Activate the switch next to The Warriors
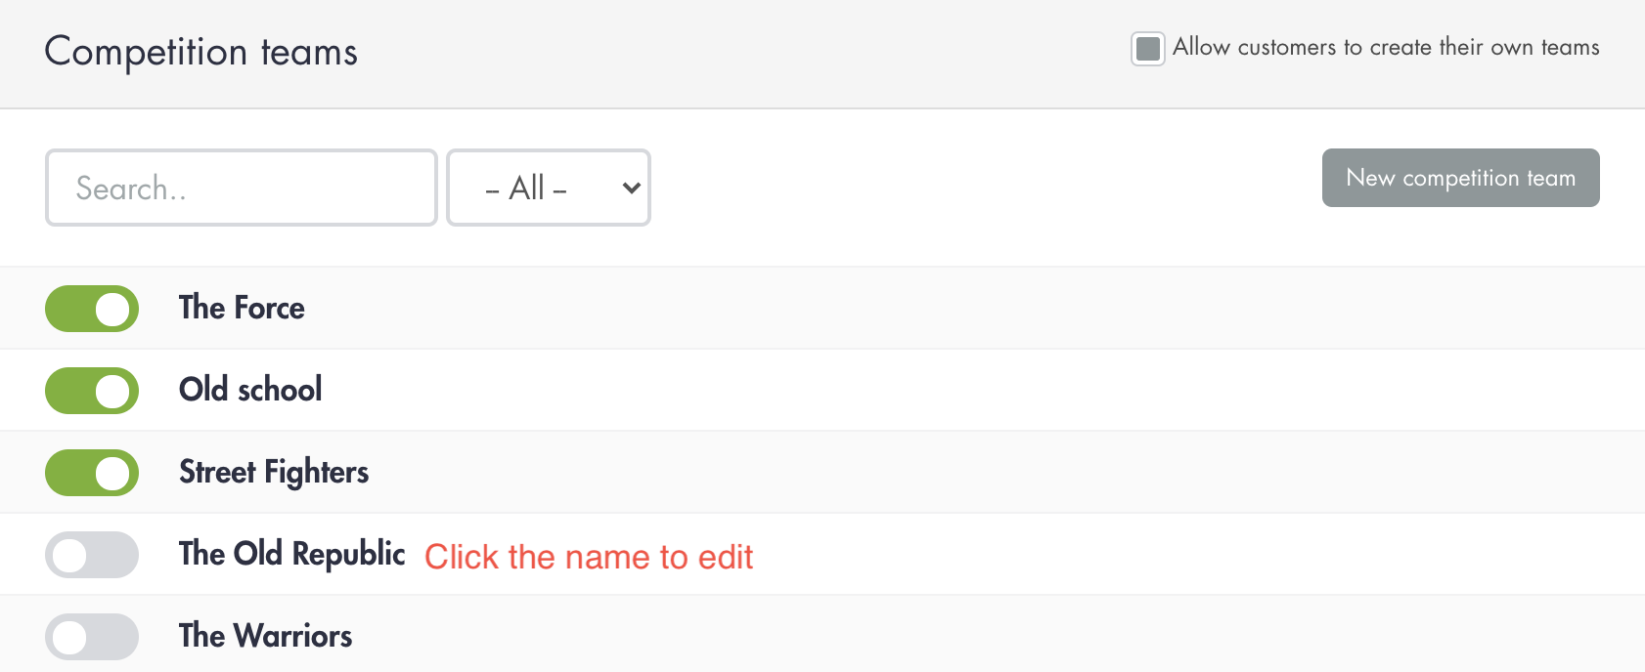The width and height of the screenshot is (1645, 672). click(x=91, y=636)
